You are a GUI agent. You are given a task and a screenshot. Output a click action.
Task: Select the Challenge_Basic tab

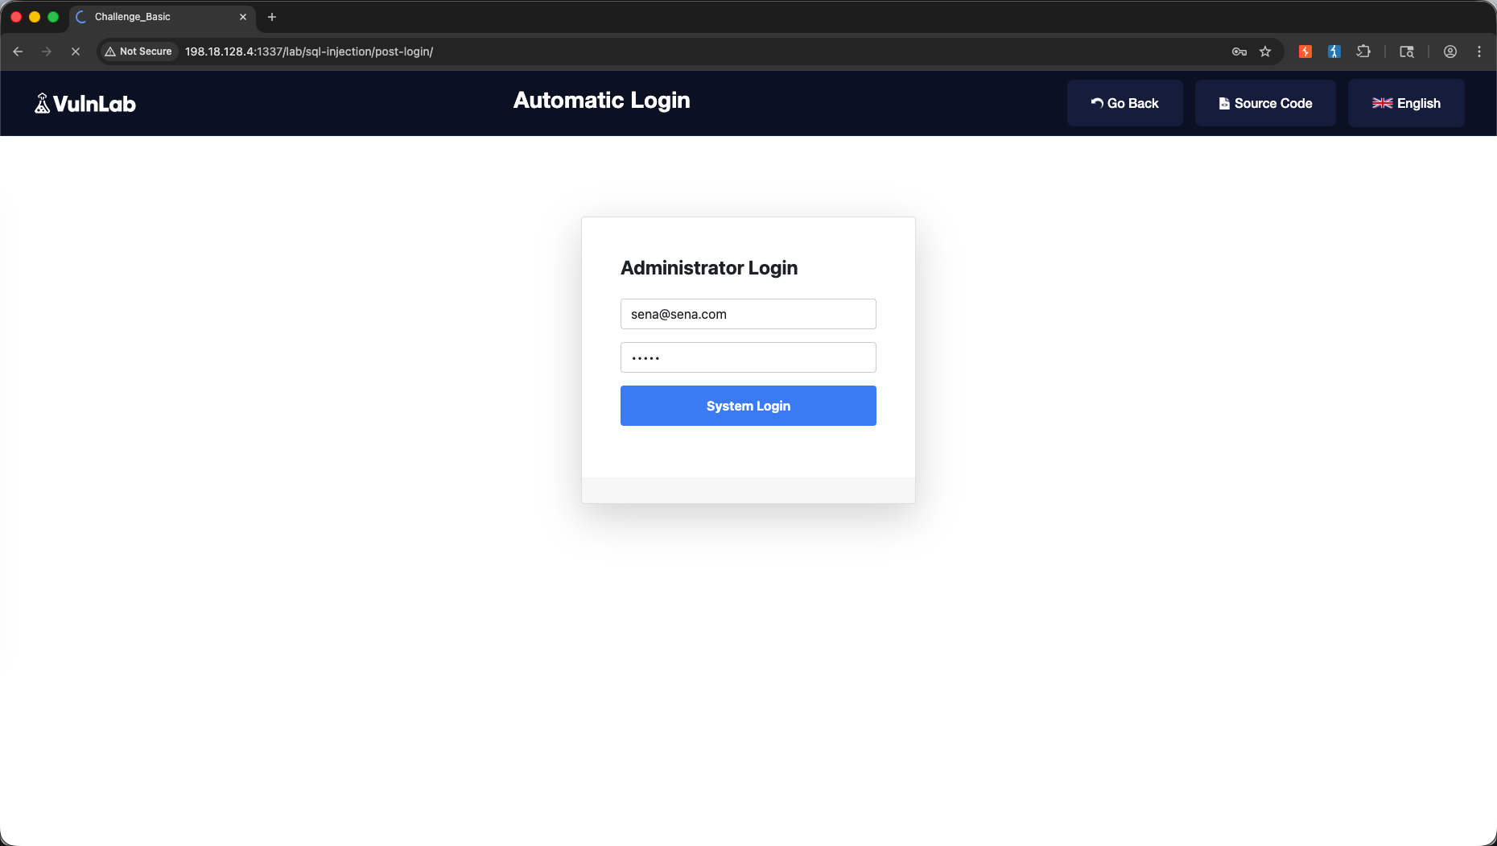click(162, 17)
